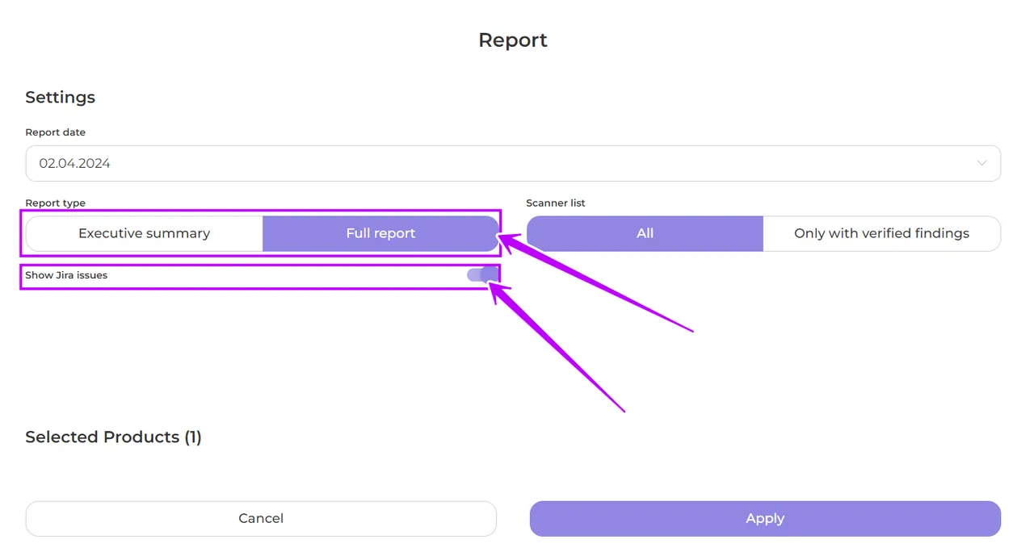
Task: Select All in the Scanner list
Action: tap(645, 233)
